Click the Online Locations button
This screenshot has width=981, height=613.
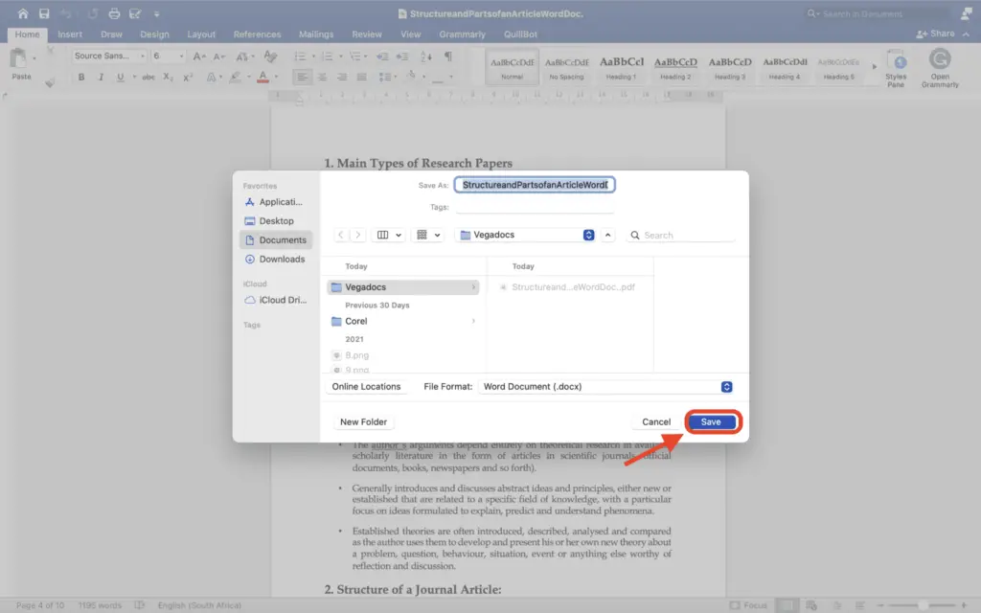click(x=366, y=387)
